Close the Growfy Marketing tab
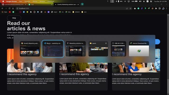169x95 pixels. click(x=78, y=4)
